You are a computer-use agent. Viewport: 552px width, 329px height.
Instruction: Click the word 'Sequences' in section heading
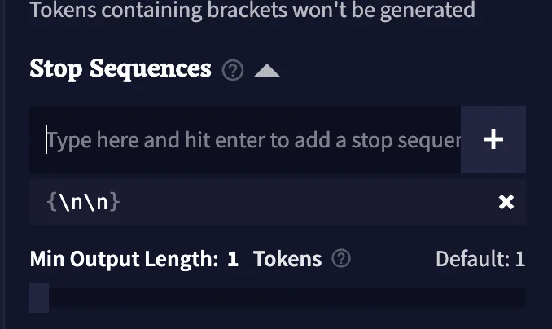point(151,69)
